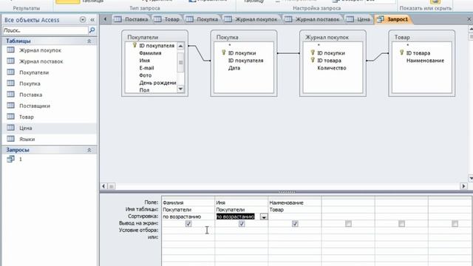Select Количество field in Журнал покупок box
This screenshot has height=266, width=473.
tap(332, 68)
